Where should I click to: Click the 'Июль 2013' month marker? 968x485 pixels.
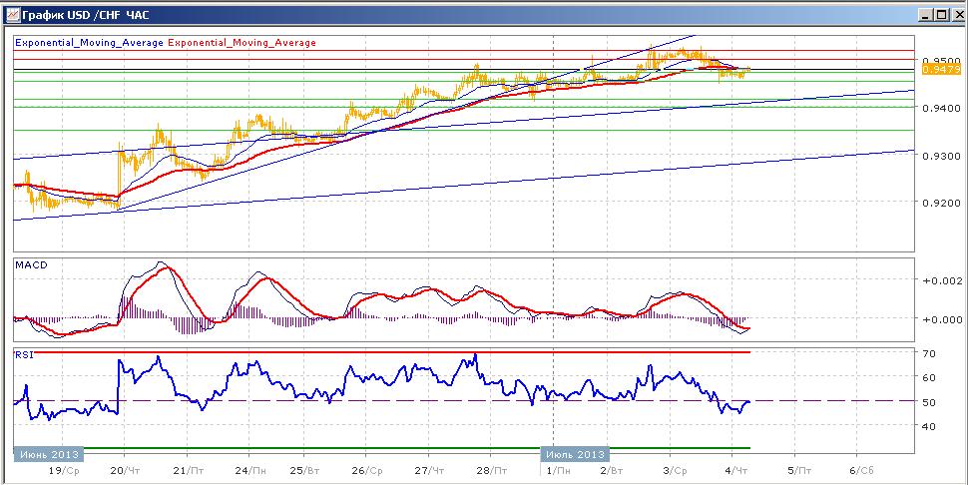click(x=575, y=454)
